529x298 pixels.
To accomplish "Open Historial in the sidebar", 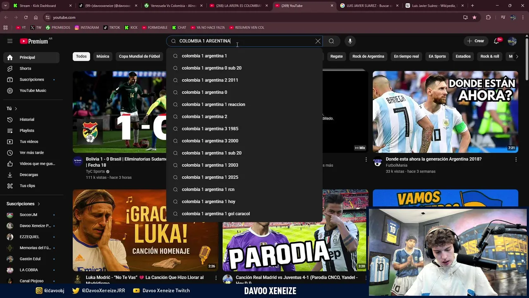I will point(31,120).
